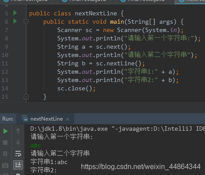
Task: Click line number 10 in gutter
Action: [x=5, y=55]
